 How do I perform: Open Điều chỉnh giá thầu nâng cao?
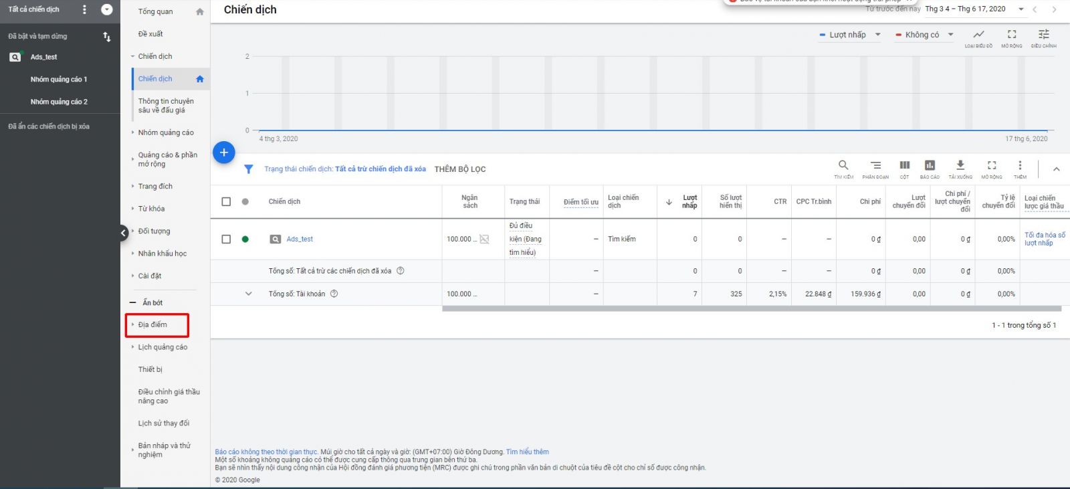coord(169,397)
